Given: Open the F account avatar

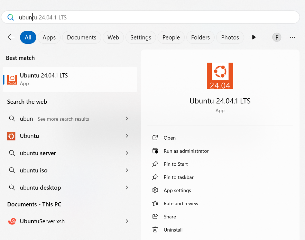Looking at the screenshot, I should point(276,37).
